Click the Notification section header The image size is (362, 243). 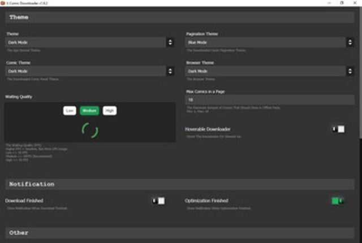(x=180, y=184)
